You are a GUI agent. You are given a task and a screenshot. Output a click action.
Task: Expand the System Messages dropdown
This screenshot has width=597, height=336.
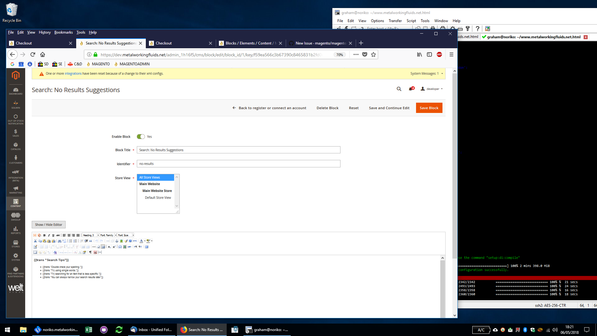(x=442, y=74)
